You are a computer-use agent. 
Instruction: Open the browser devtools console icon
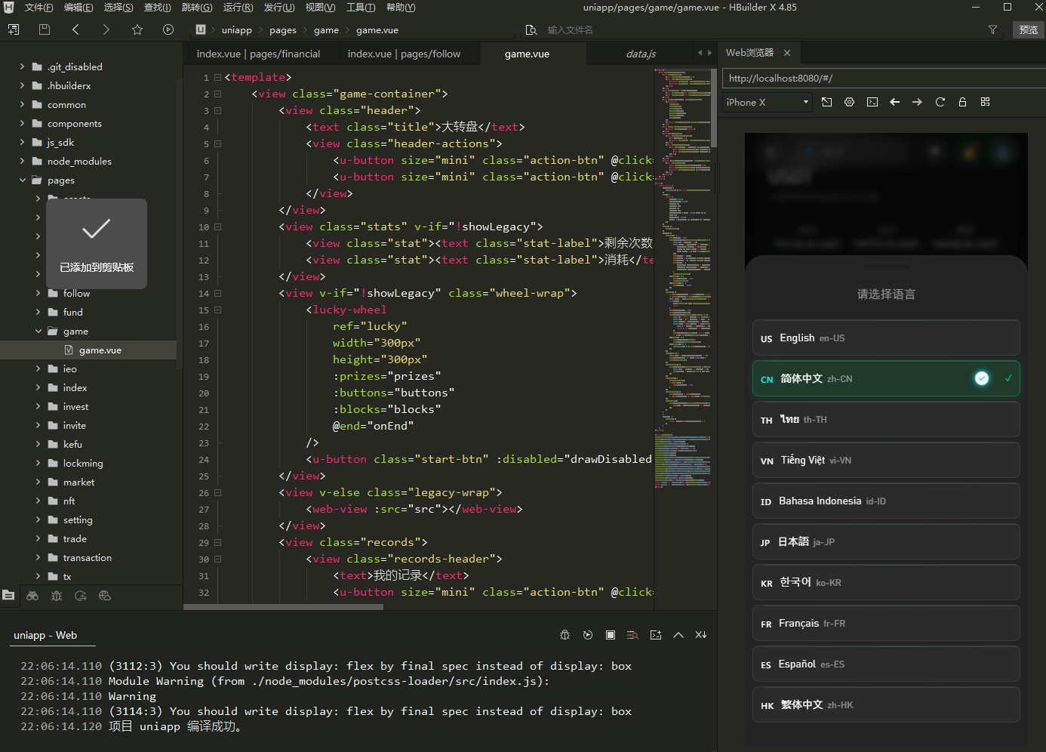872,102
